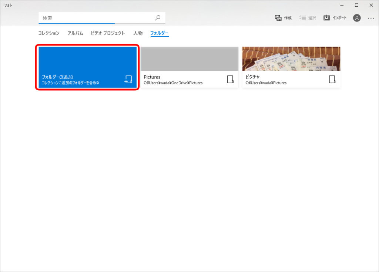This screenshot has width=379, height=272.
Task: Select the フォルダー tab
Action: (159, 33)
